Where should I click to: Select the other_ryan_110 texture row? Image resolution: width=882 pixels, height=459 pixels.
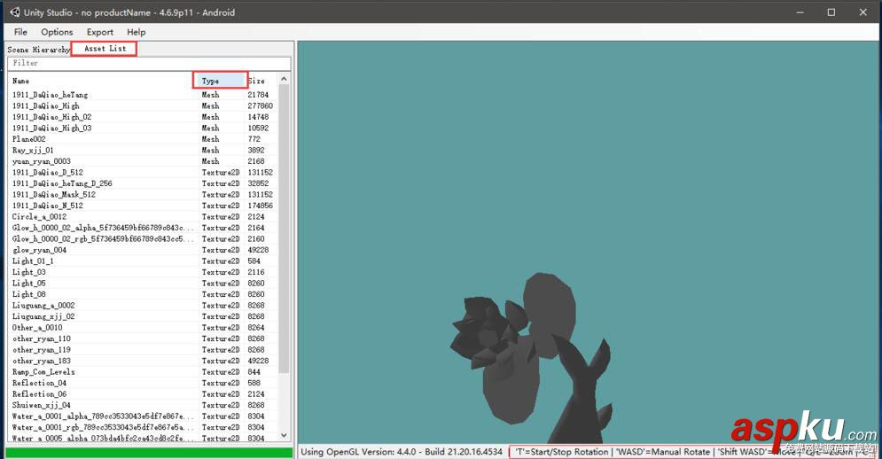pyautogui.click(x=144, y=338)
